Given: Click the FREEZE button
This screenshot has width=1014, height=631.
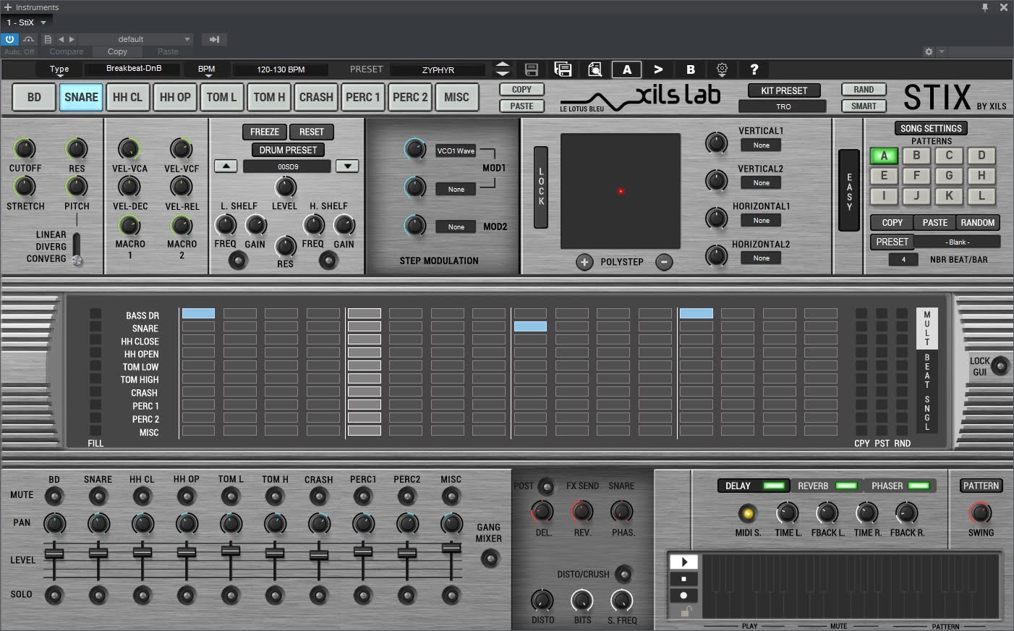Looking at the screenshot, I should (x=265, y=132).
